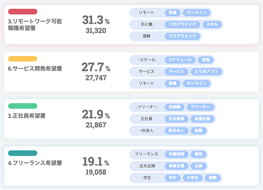Click the 再就職 tag
Viewport: 263px width, 190px height.
click(174, 107)
